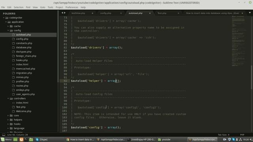Switch to the testView.php tab

(x=78, y=13)
